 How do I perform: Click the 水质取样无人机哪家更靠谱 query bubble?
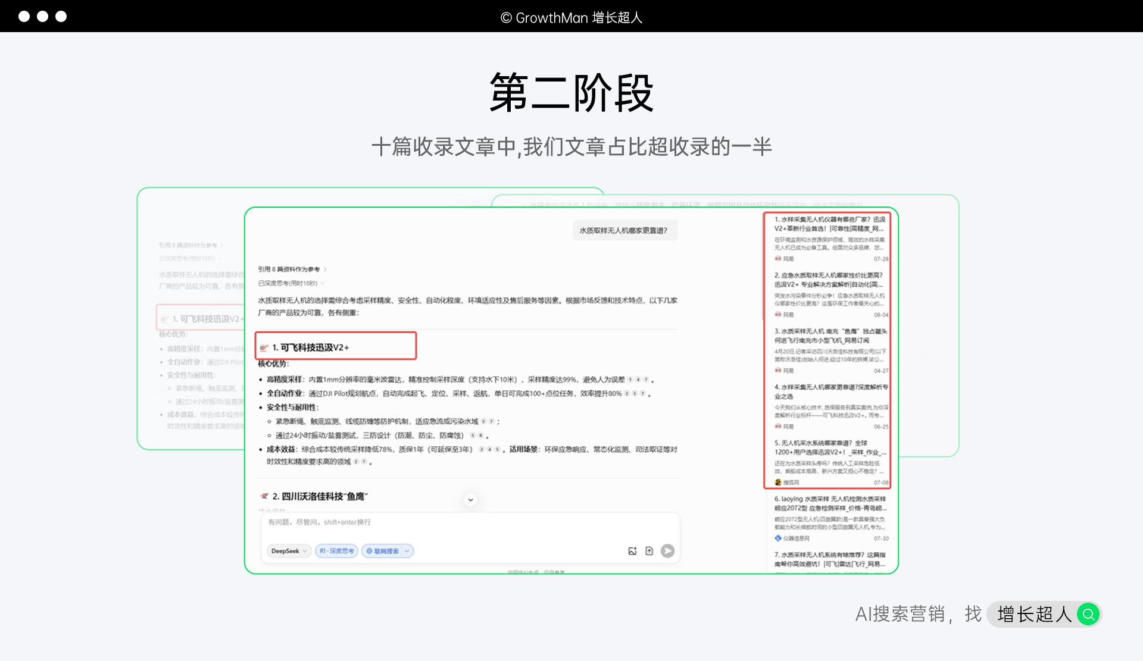coord(624,230)
